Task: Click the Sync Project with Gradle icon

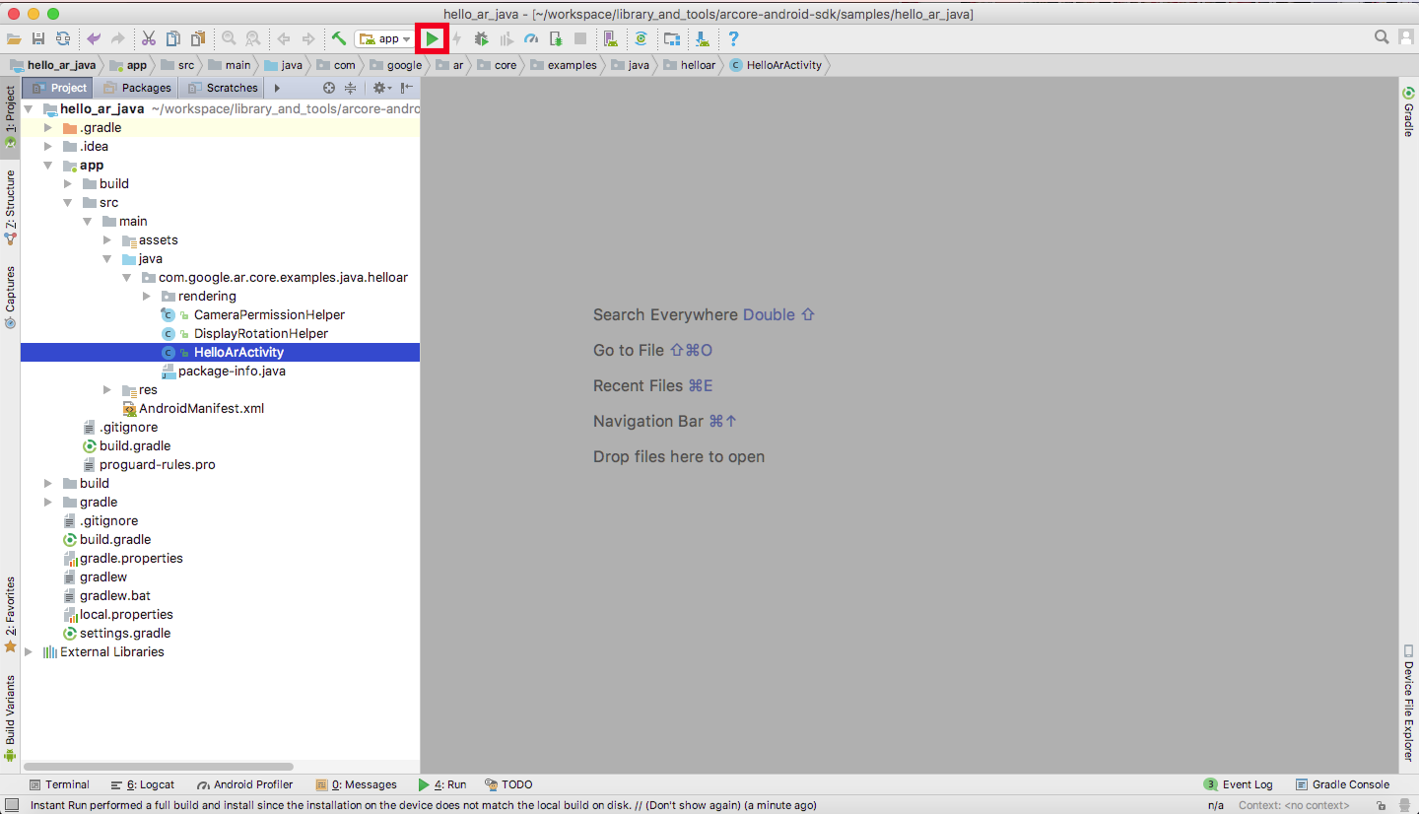Action: tap(641, 38)
